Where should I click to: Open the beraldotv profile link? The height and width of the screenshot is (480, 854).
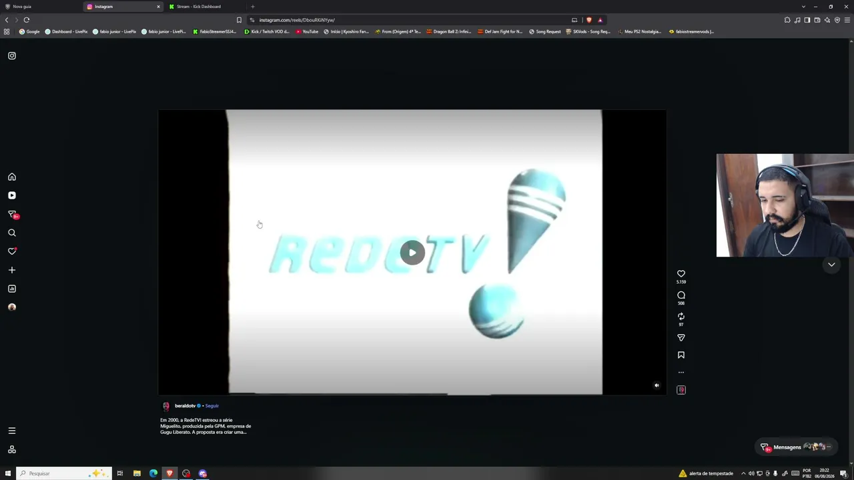(185, 406)
